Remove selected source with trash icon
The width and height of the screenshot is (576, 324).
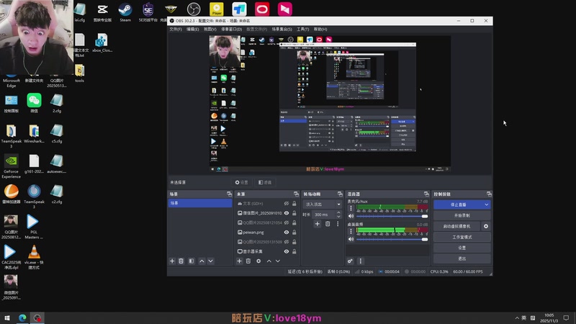tap(248, 261)
